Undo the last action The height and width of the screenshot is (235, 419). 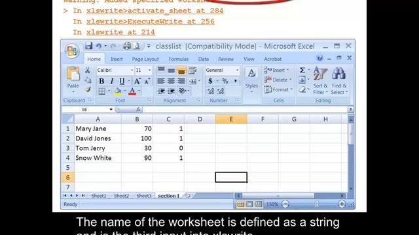[98, 46]
